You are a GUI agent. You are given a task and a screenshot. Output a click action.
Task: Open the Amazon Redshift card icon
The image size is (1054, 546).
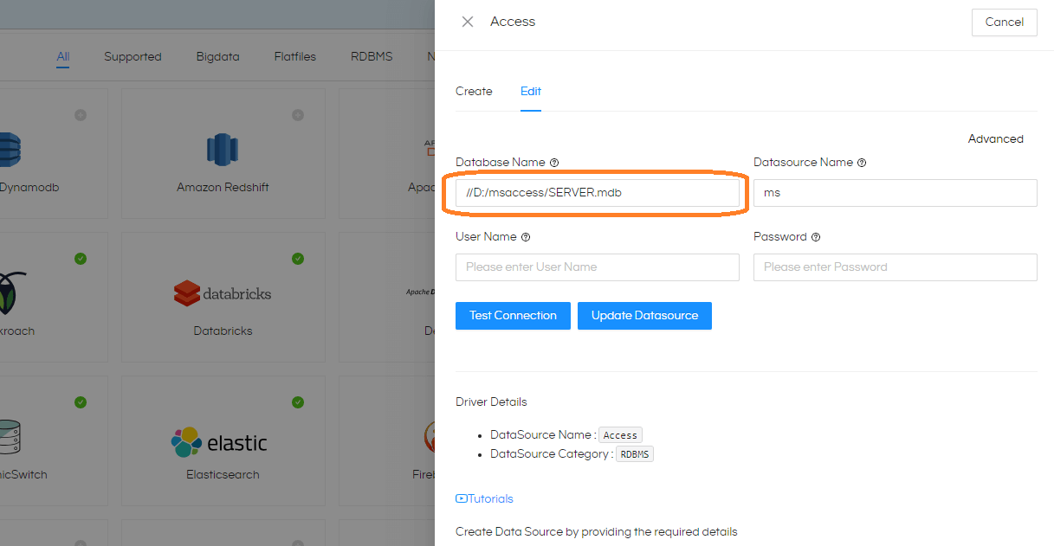click(223, 149)
